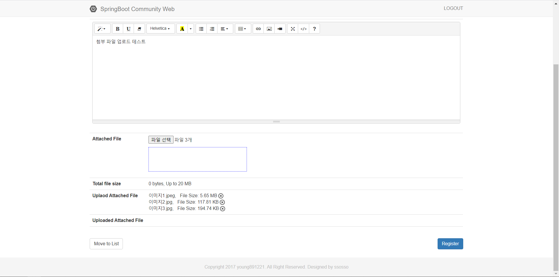
Task: Insert a hyperlink with link icon
Action: [258, 29]
